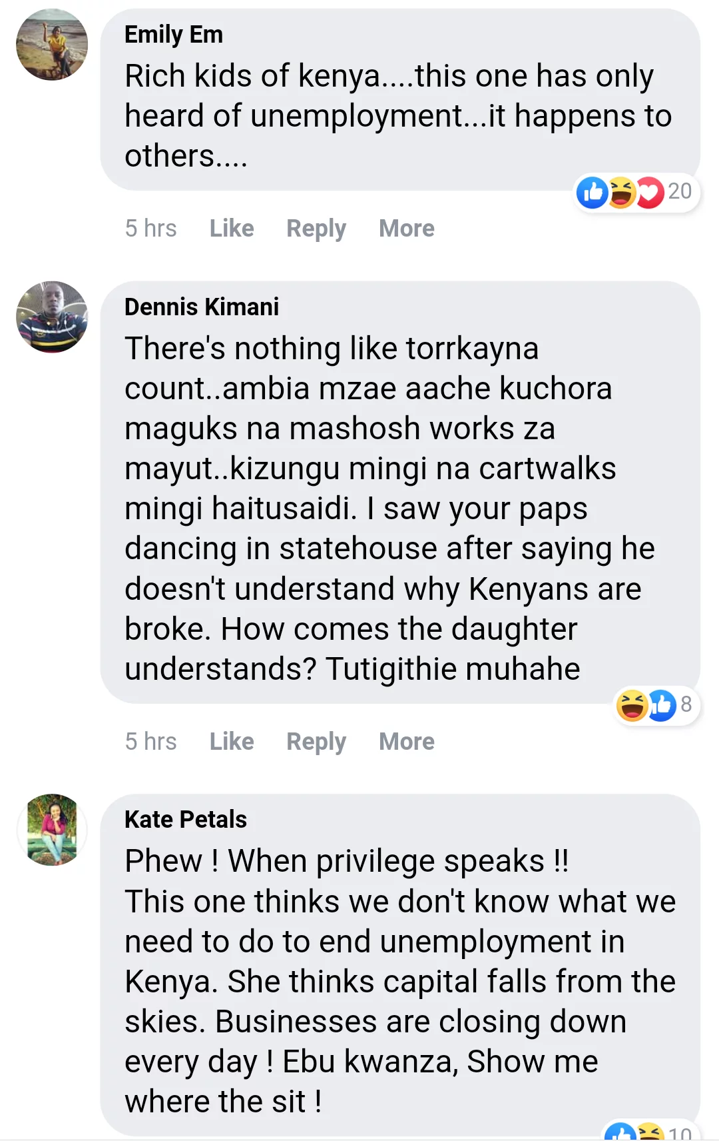Reply to Dennis Kimani's comment
This screenshot has width=719, height=1143.
(x=316, y=742)
